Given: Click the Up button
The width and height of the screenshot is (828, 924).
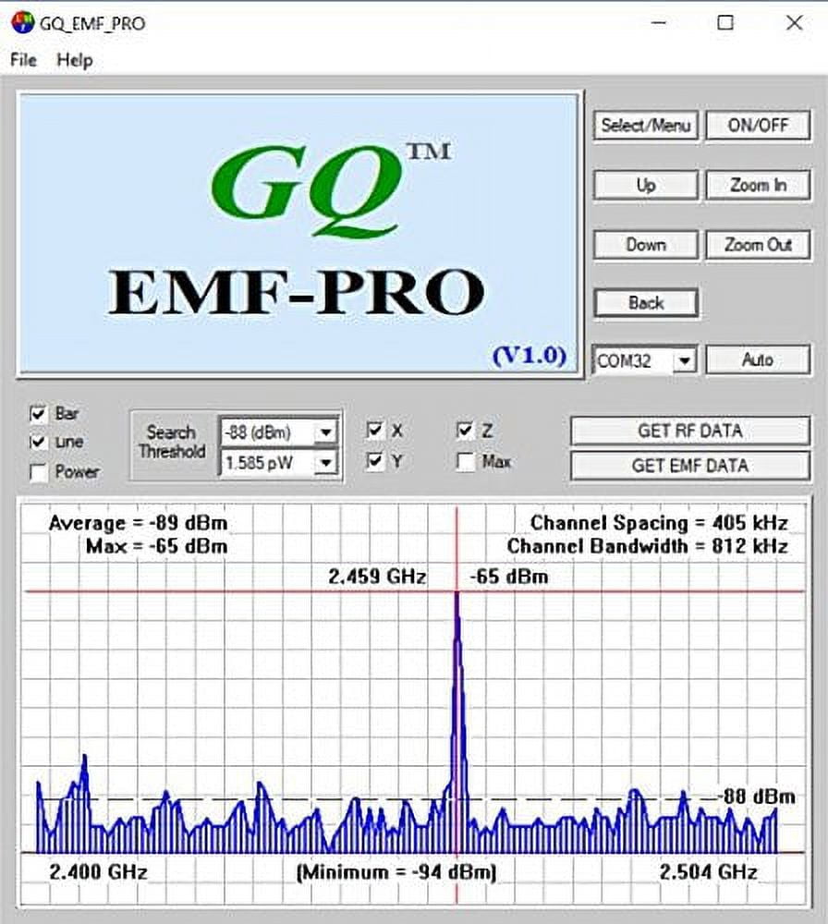Looking at the screenshot, I should coord(645,185).
